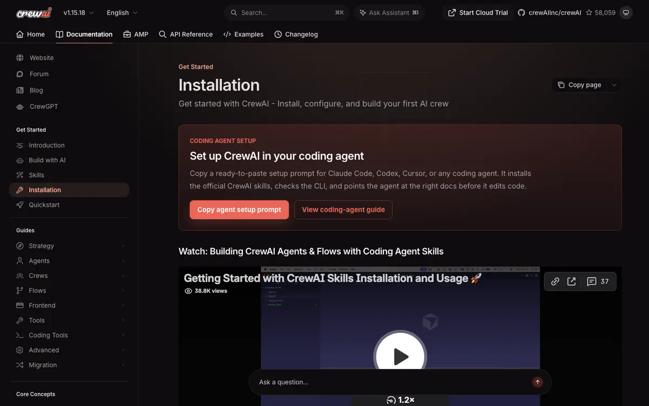The width and height of the screenshot is (649, 406).
Task: Click the CrewGPT robot icon
Action: (x=20, y=107)
